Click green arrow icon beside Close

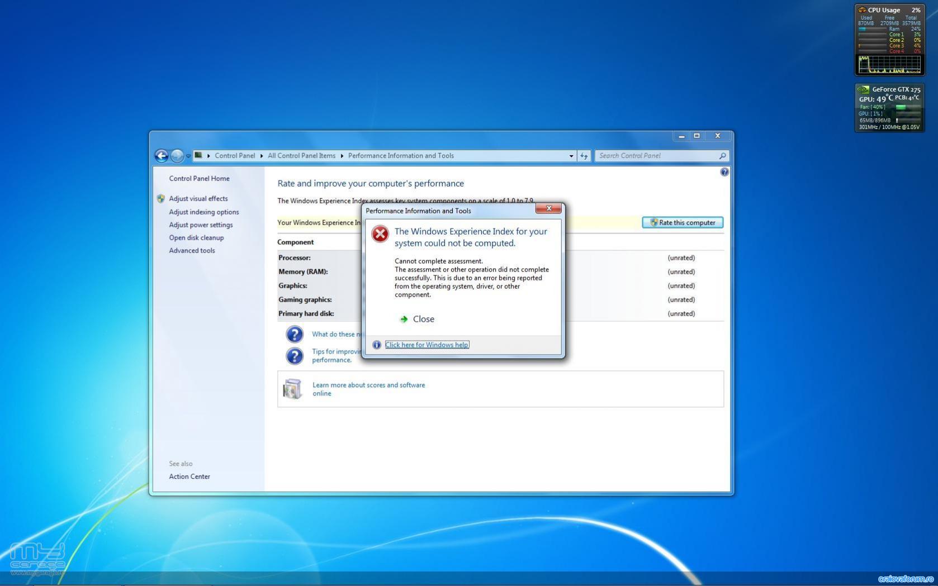coord(404,320)
